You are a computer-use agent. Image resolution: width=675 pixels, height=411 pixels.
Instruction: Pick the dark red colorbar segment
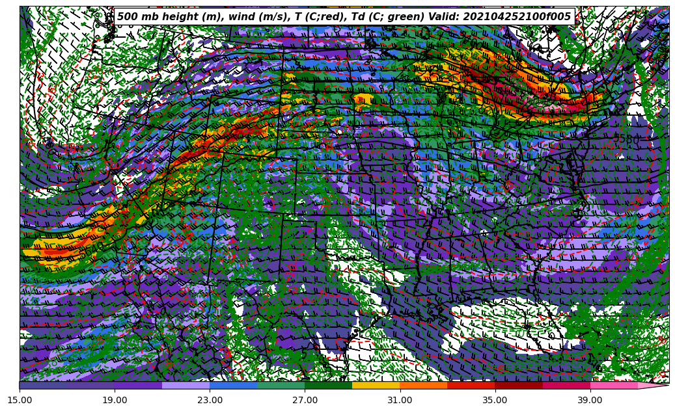(x=518, y=386)
